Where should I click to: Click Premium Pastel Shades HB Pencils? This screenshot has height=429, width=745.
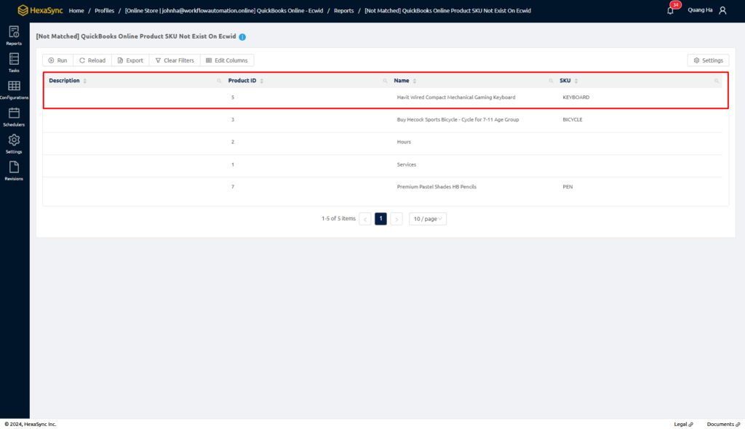pyautogui.click(x=437, y=187)
